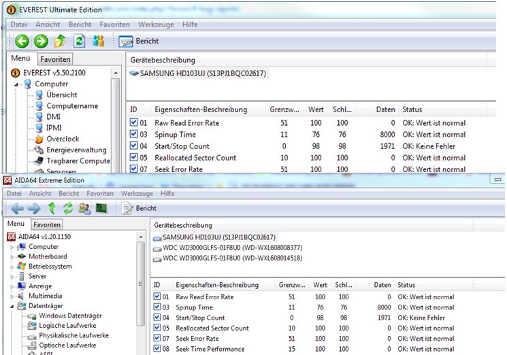Click AIDA64 tree scrollbar thumb
The height and width of the screenshot is (355, 507).
(x=140, y=284)
